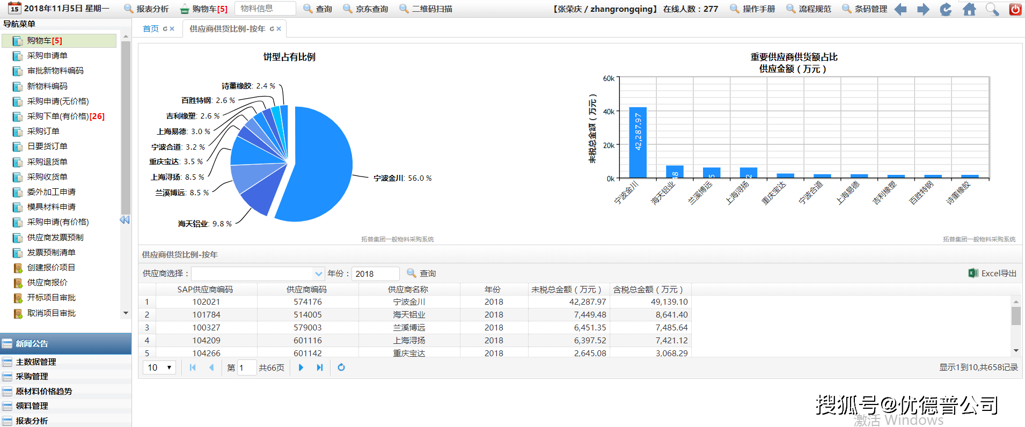Go to the last page of results
This screenshot has height=427, width=1025.
click(x=320, y=367)
